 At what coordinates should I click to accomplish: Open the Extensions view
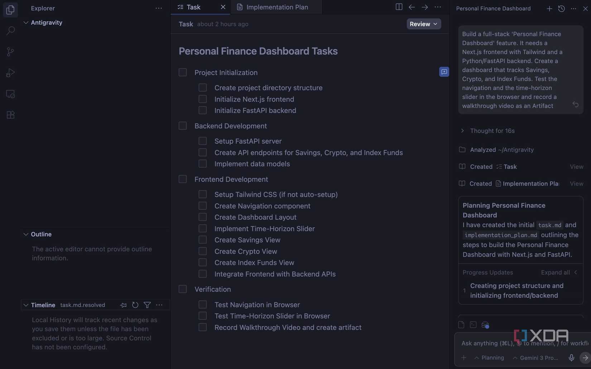pyautogui.click(x=10, y=115)
